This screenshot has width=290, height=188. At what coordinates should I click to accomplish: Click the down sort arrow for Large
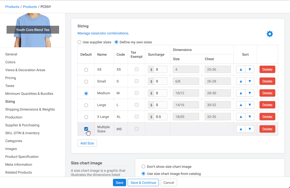pos(249,105)
